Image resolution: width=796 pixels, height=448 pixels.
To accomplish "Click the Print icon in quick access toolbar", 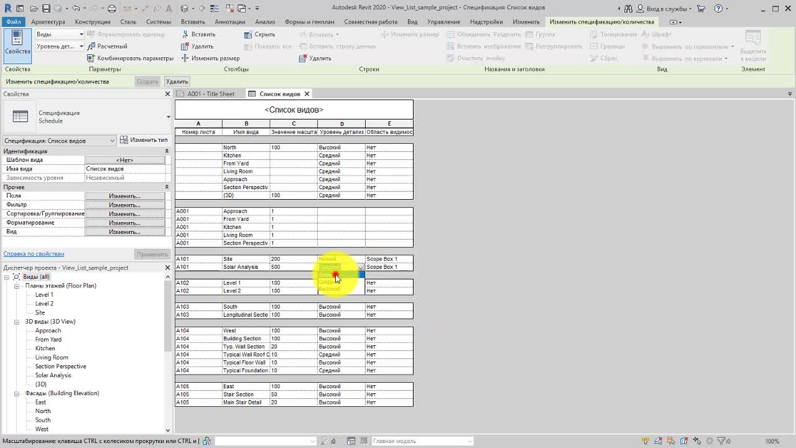I will [x=112, y=9].
